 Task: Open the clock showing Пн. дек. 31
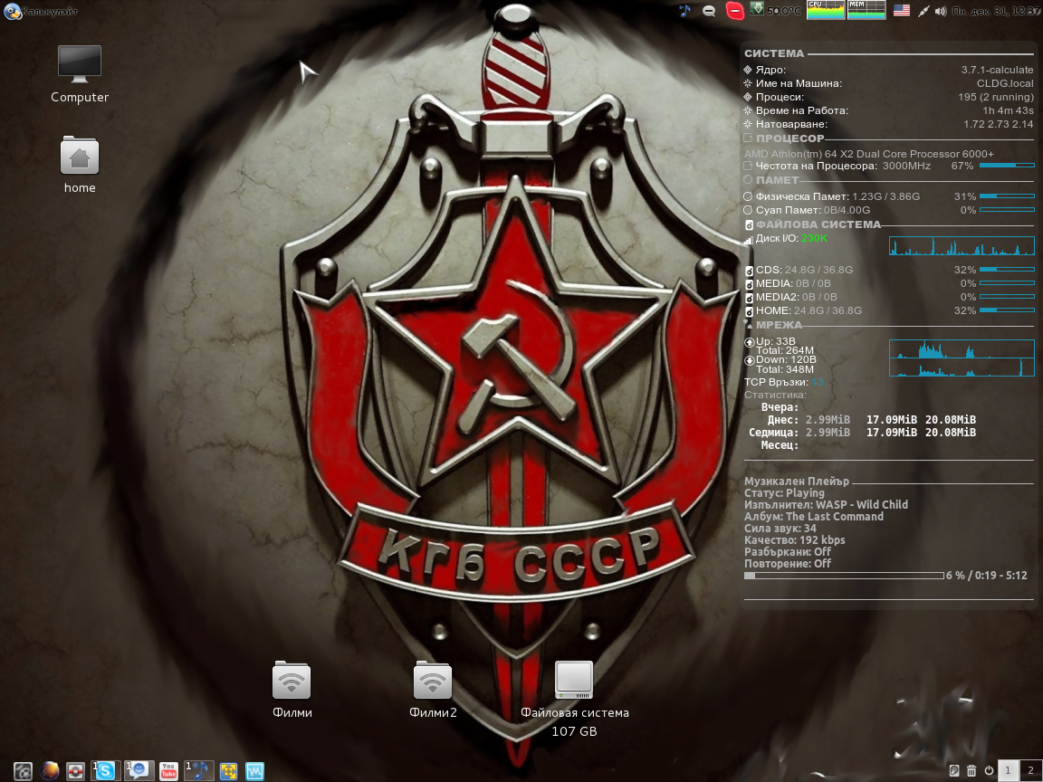coord(997,11)
